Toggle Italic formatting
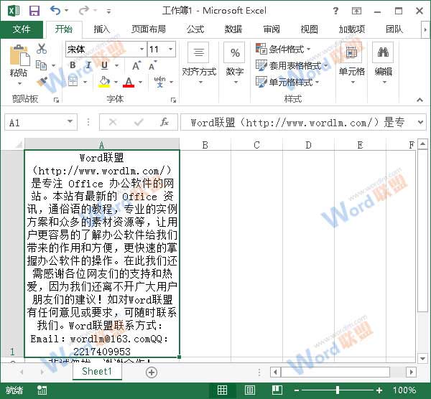The image size is (431, 399). [x=88, y=65]
